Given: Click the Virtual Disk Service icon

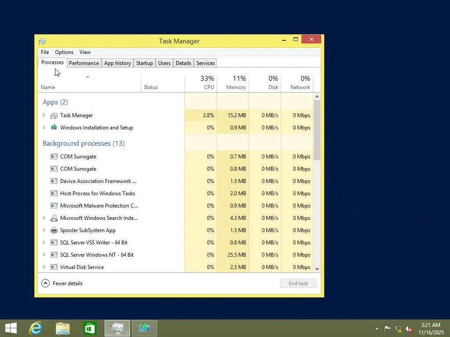Looking at the screenshot, I should (54, 267).
